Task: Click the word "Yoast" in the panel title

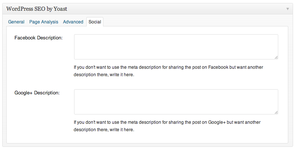Action: tap(60, 9)
